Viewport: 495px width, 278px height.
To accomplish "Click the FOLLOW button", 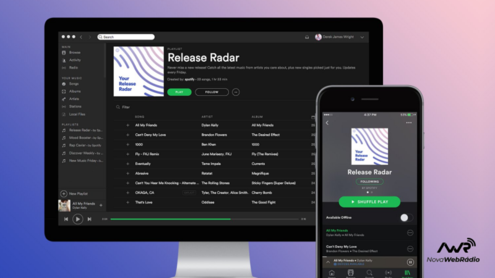I will coord(212,92).
